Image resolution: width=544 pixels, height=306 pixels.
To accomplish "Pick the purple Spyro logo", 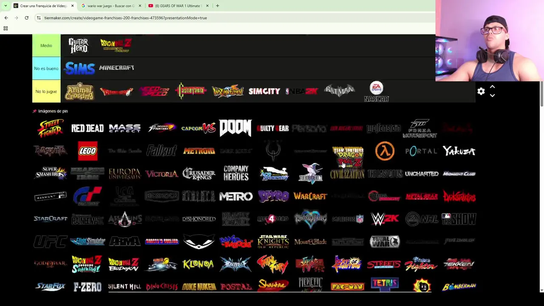I will (273, 196).
